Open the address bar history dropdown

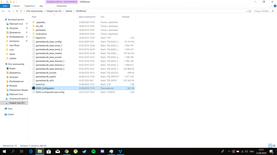tap(247, 11)
